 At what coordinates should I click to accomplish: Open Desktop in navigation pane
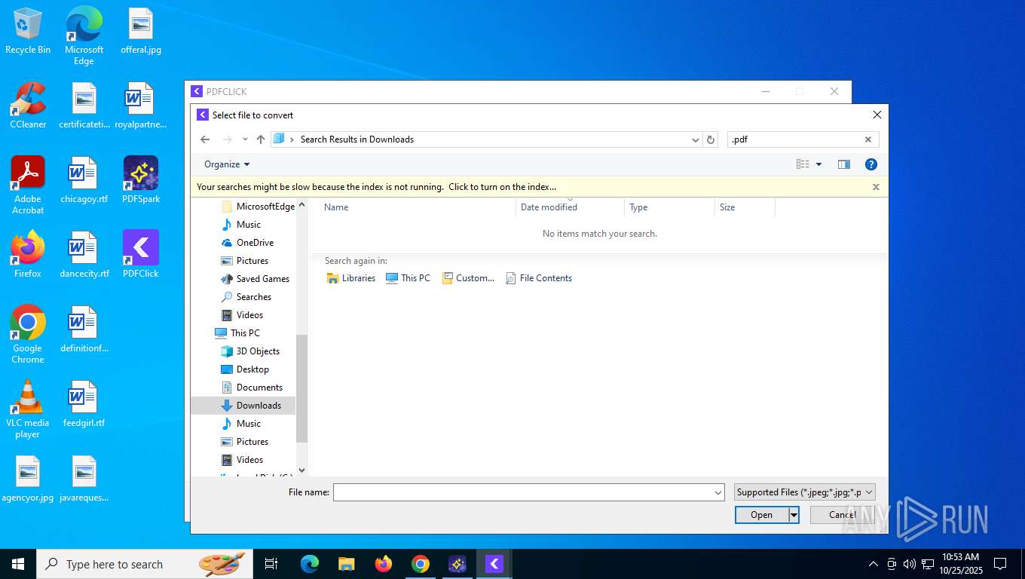click(x=245, y=369)
